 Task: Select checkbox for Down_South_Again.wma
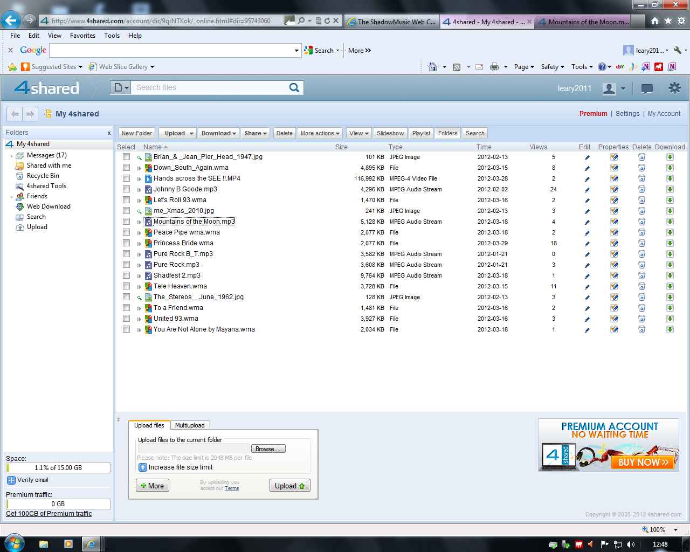click(126, 168)
